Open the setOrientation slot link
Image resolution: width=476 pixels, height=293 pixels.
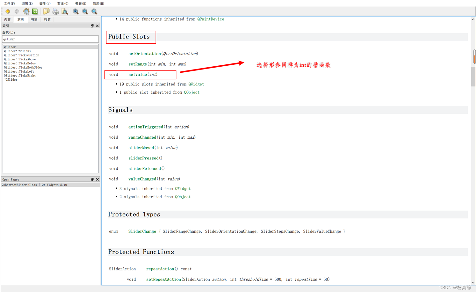(x=145, y=54)
